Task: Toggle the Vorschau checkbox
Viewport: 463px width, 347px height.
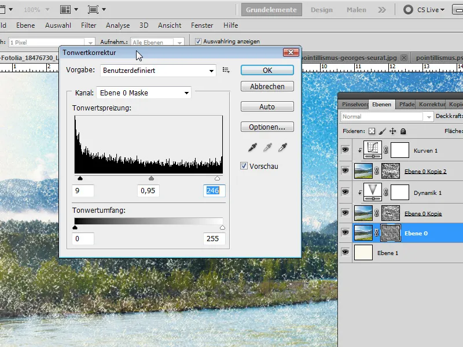Action: click(x=244, y=166)
